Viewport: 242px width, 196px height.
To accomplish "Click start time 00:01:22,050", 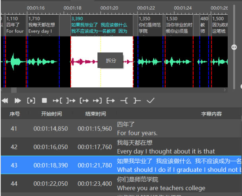I will pyautogui.click(x=50, y=184).
